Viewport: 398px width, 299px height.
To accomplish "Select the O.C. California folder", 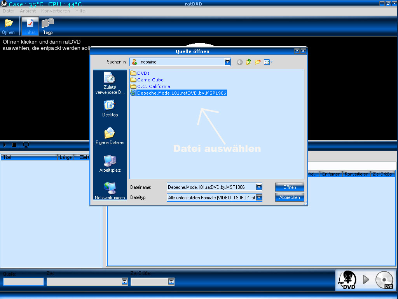I will pos(150,86).
